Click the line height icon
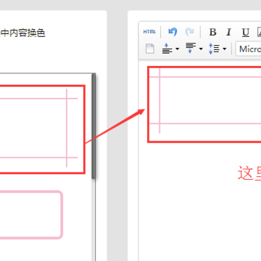 214,49
